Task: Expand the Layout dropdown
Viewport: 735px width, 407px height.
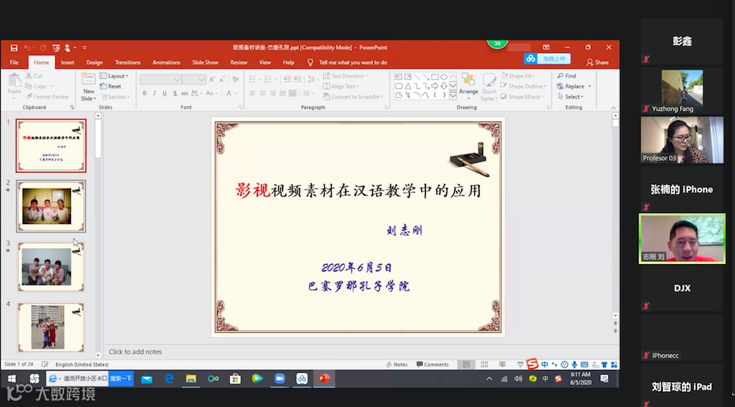Action: (x=114, y=76)
